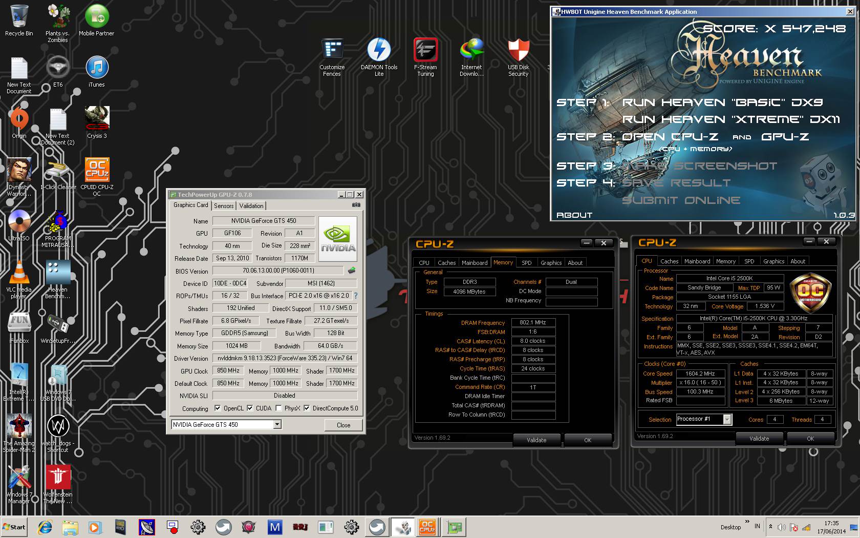Switch to Sensors tab in GPU-Z
Image resolution: width=860 pixels, height=538 pixels.
224,206
